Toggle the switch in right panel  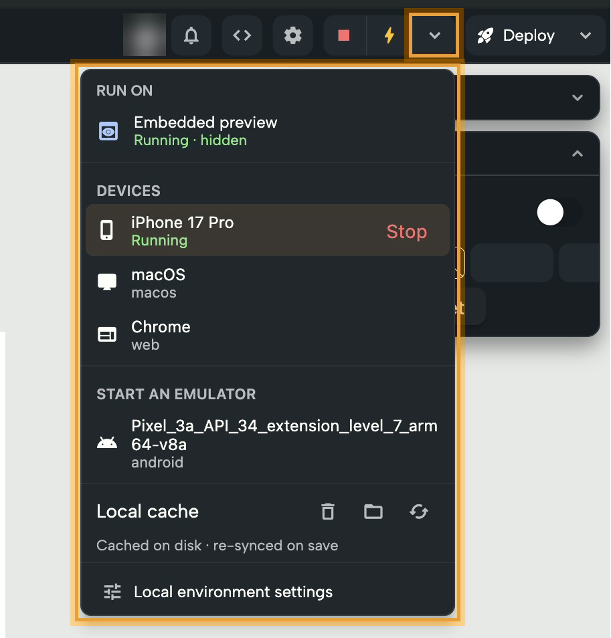coord(559,212)
